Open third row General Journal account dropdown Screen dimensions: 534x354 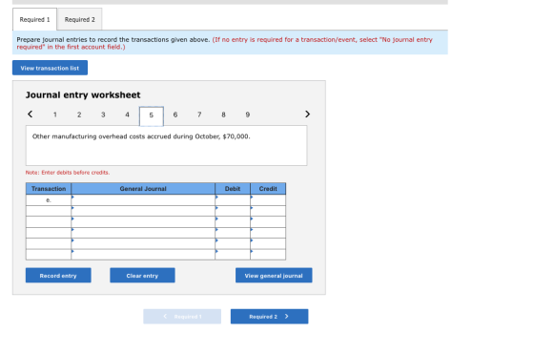coord(143,221)
